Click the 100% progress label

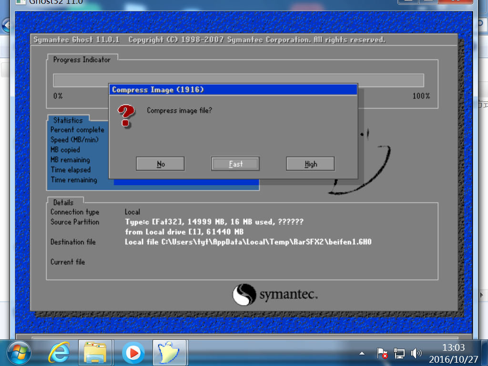421,96
